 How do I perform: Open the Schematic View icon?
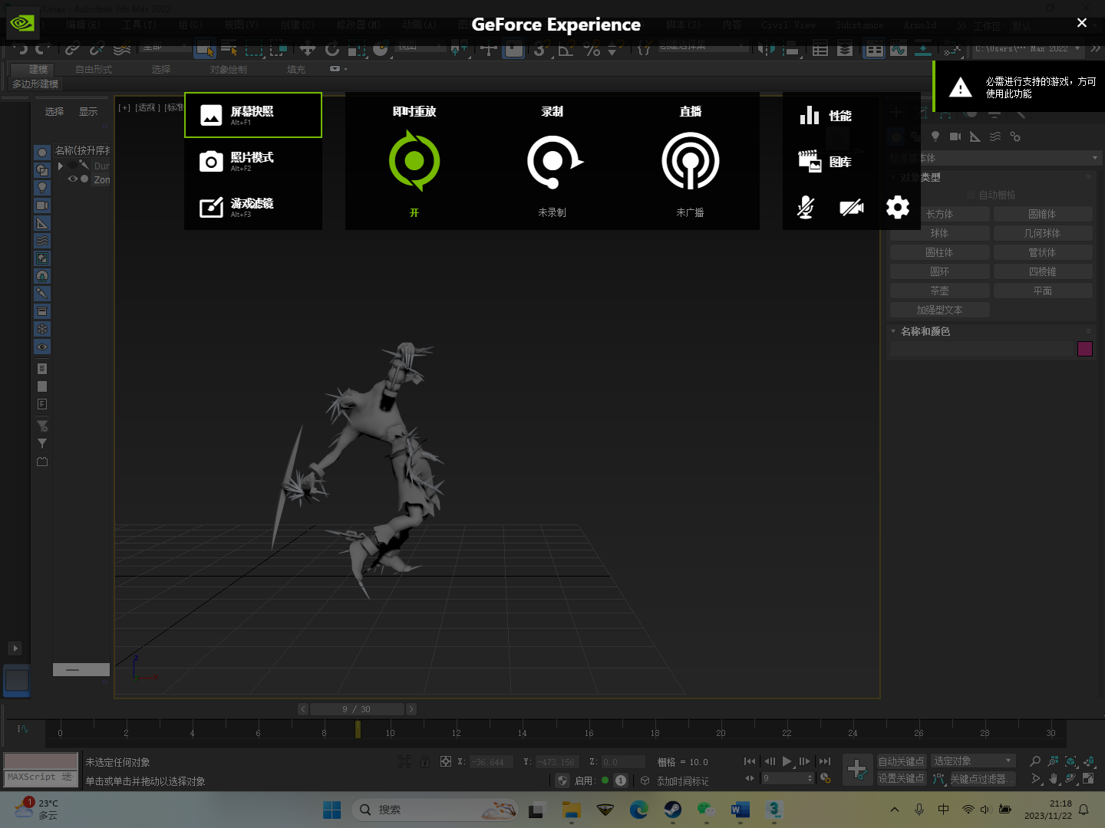click(923, 49)
